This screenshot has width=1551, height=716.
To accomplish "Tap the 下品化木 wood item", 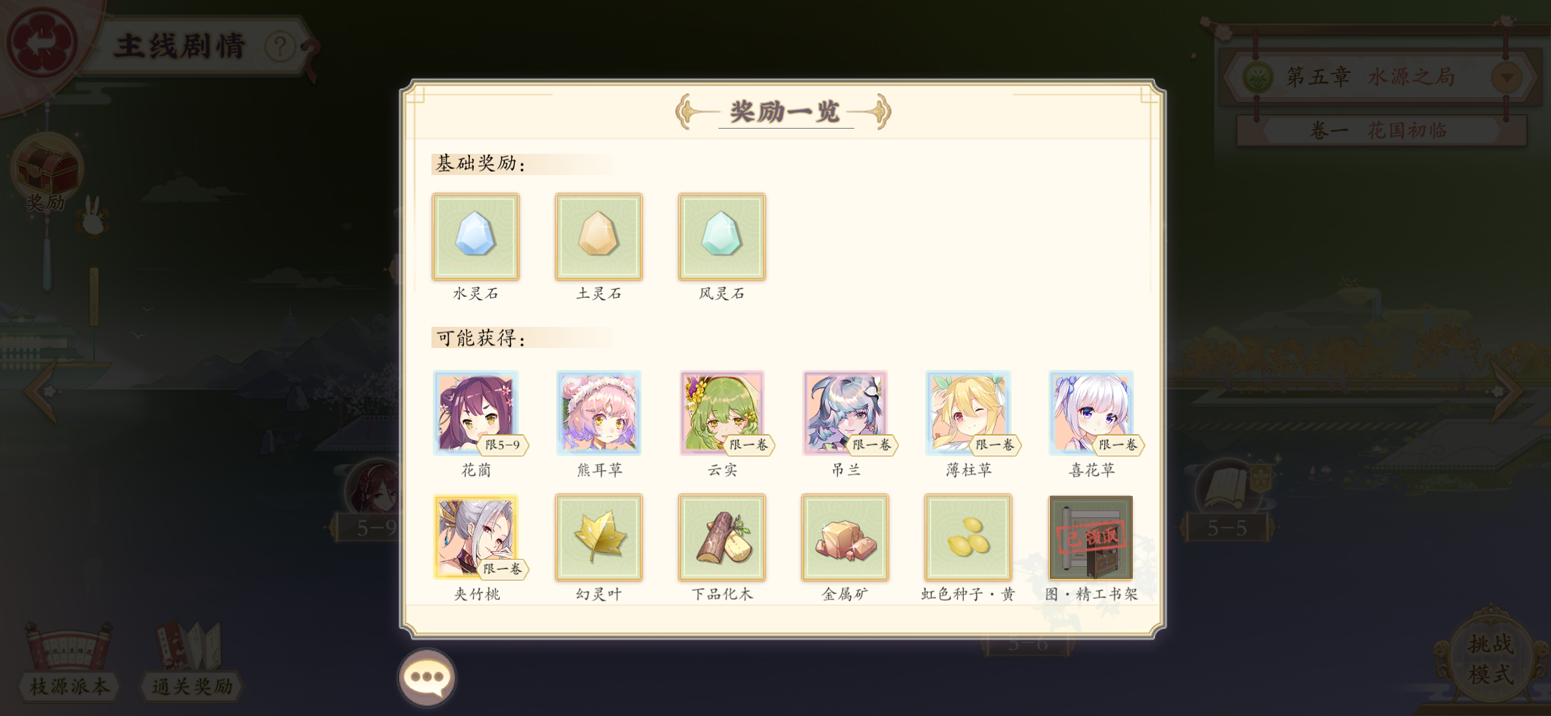I will (722, 537).
